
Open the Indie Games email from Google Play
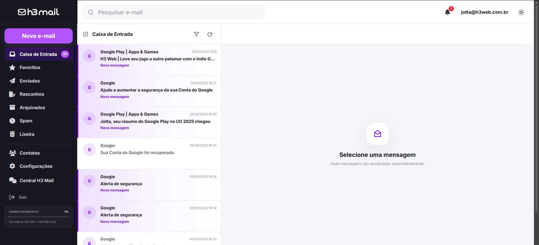point(149,60)
